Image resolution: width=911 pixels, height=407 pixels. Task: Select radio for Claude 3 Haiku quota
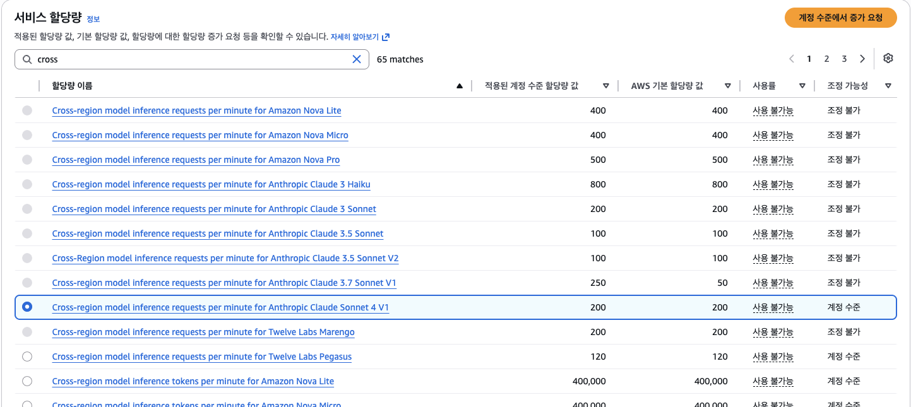click(27, 184)
